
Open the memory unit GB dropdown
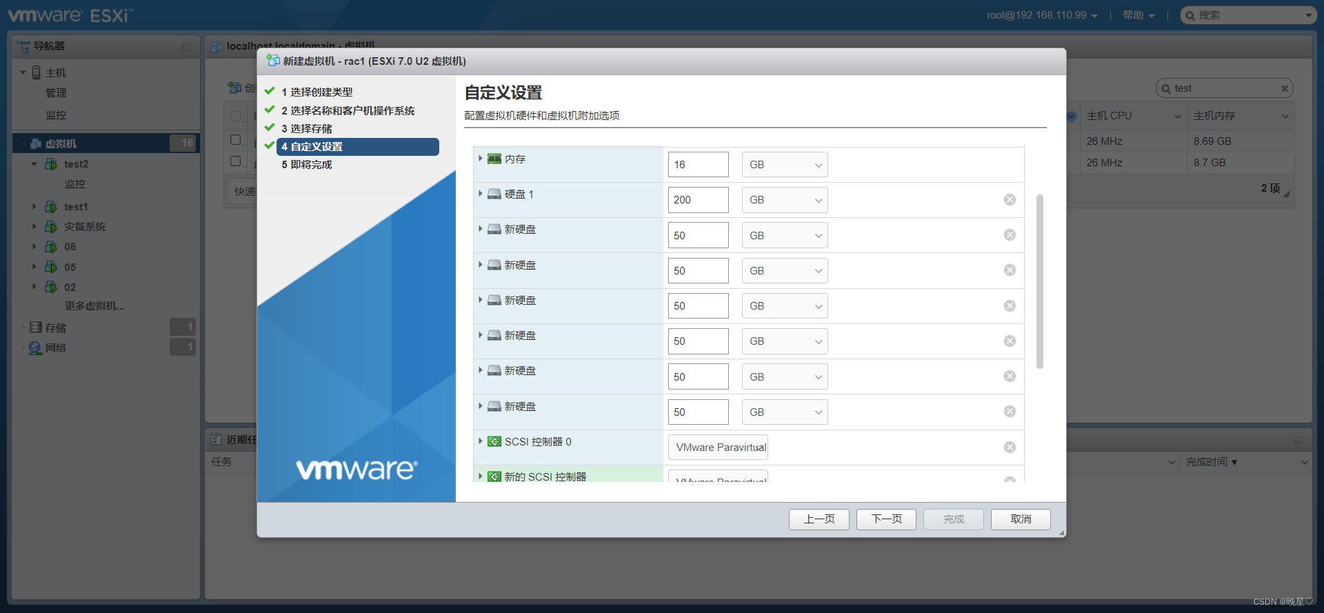click(x=785, y=165)
